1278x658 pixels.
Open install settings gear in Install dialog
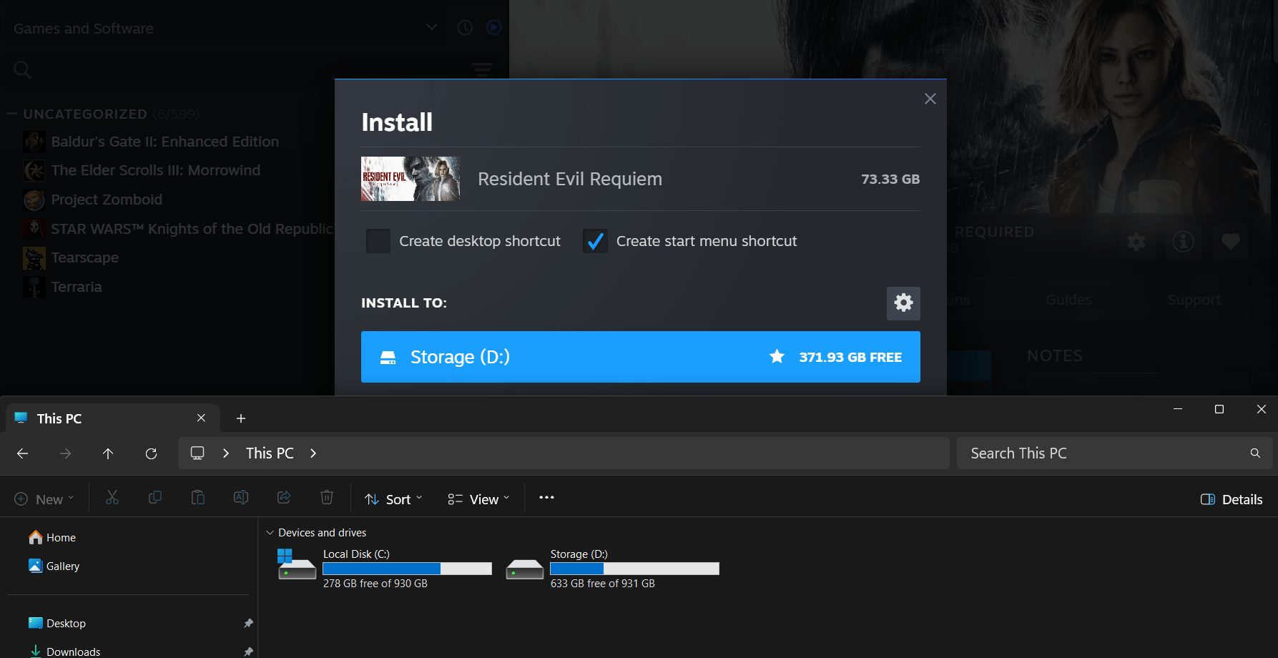[903, 303]
